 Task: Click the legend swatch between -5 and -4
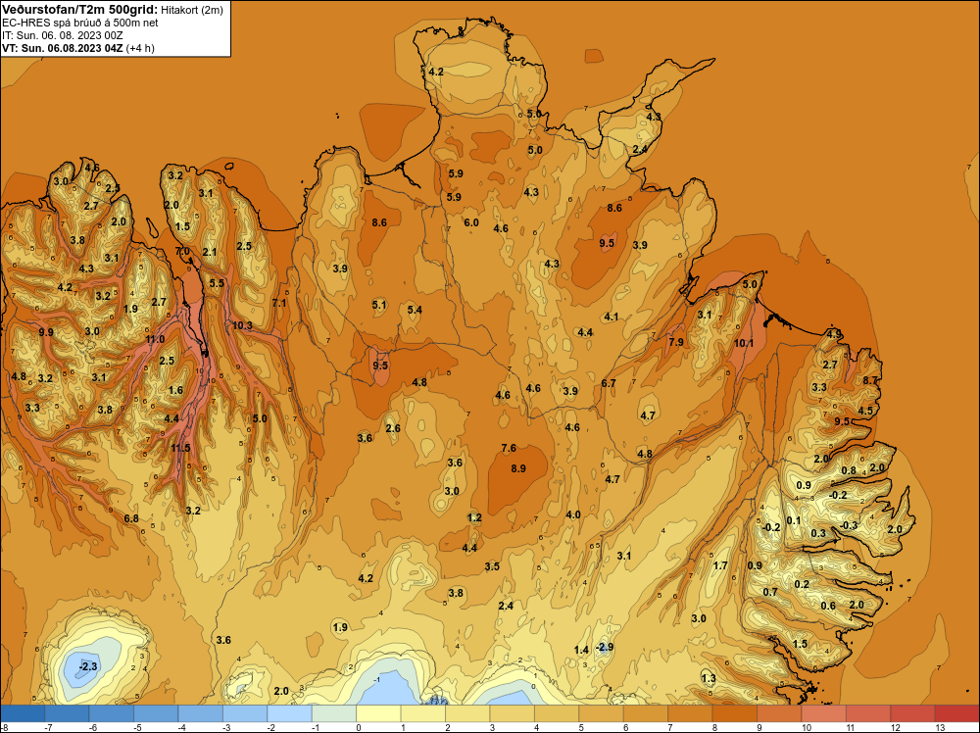click(156, 713)
